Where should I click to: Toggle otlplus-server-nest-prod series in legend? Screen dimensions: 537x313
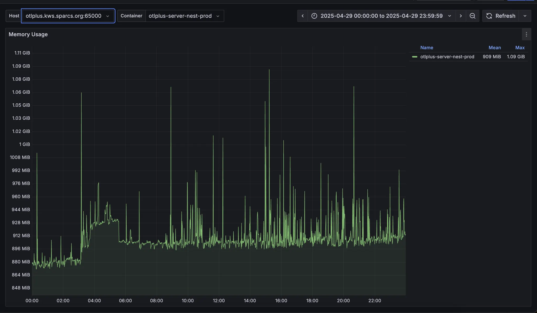coord(447,57)
